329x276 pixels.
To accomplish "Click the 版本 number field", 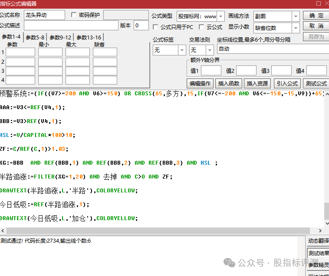I will click(x=141, y=26).
